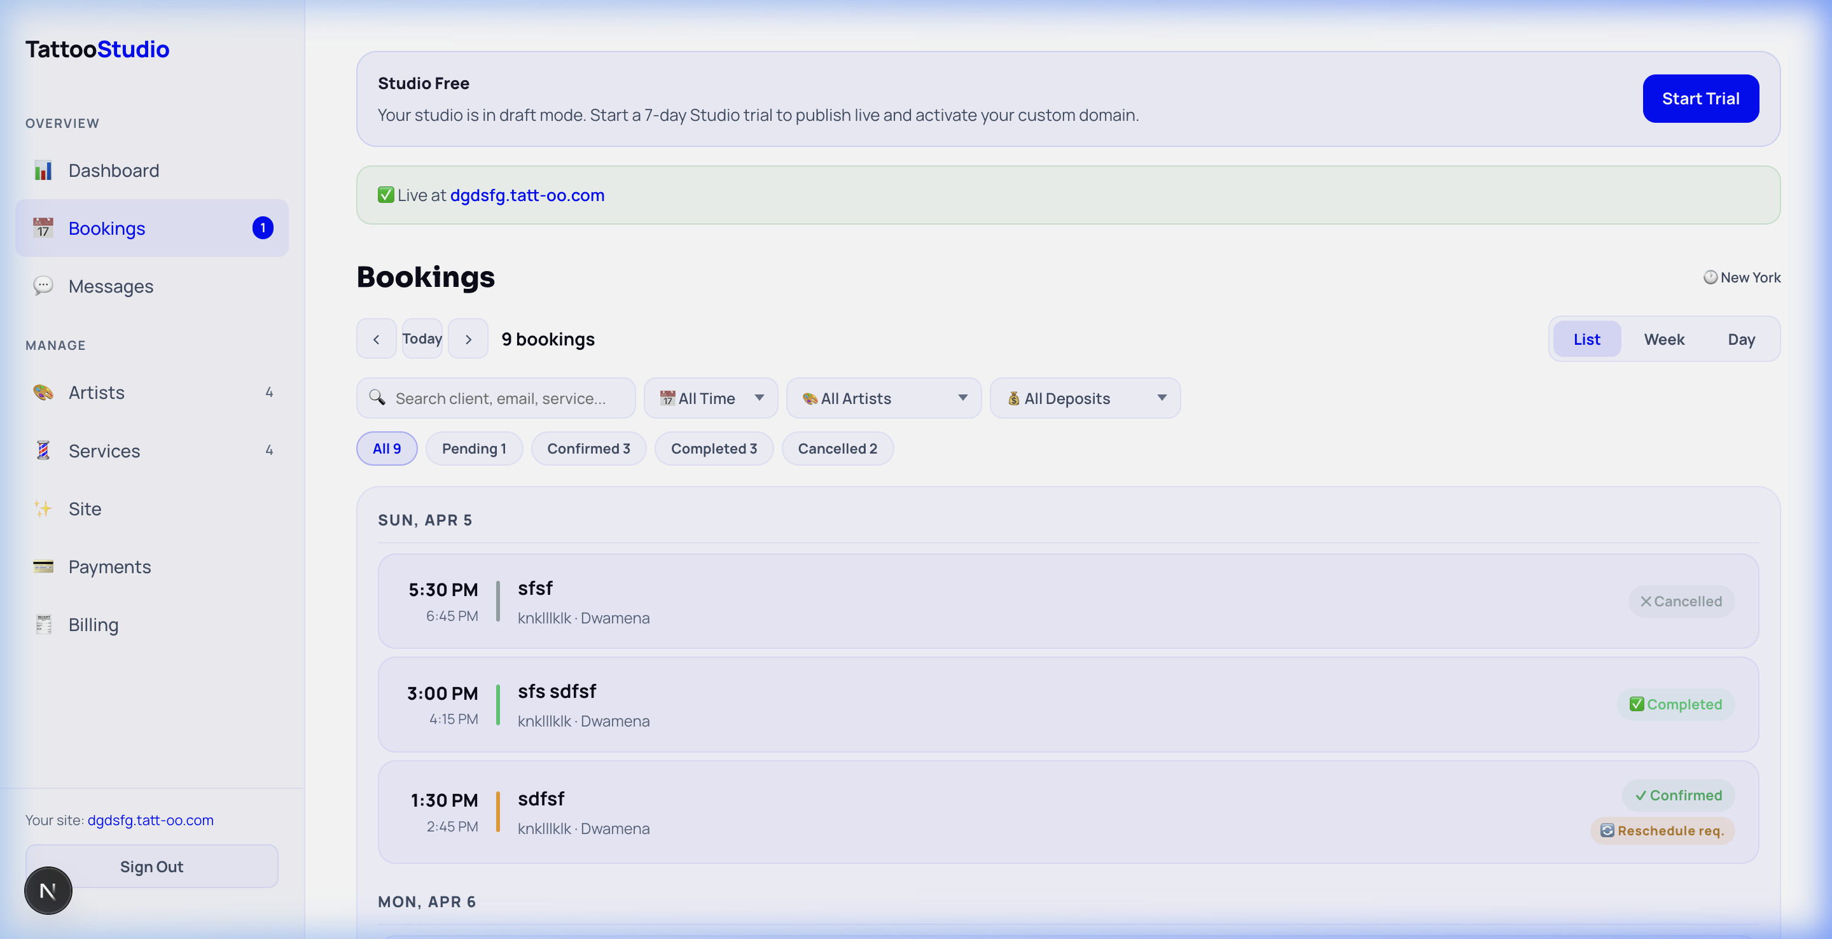Visit the live site dgdsfg.tatt-oo.com

[x=527, y=195]
